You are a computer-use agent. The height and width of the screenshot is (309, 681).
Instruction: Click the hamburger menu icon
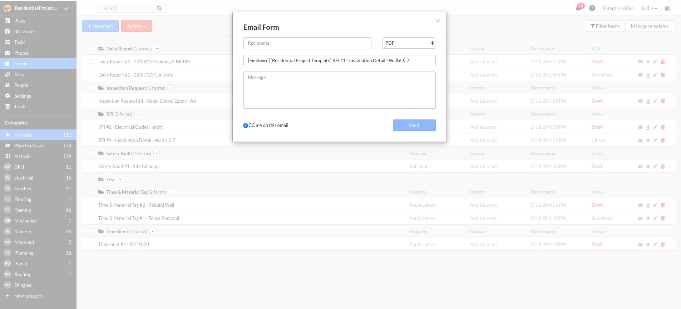[x=88, y=8]
